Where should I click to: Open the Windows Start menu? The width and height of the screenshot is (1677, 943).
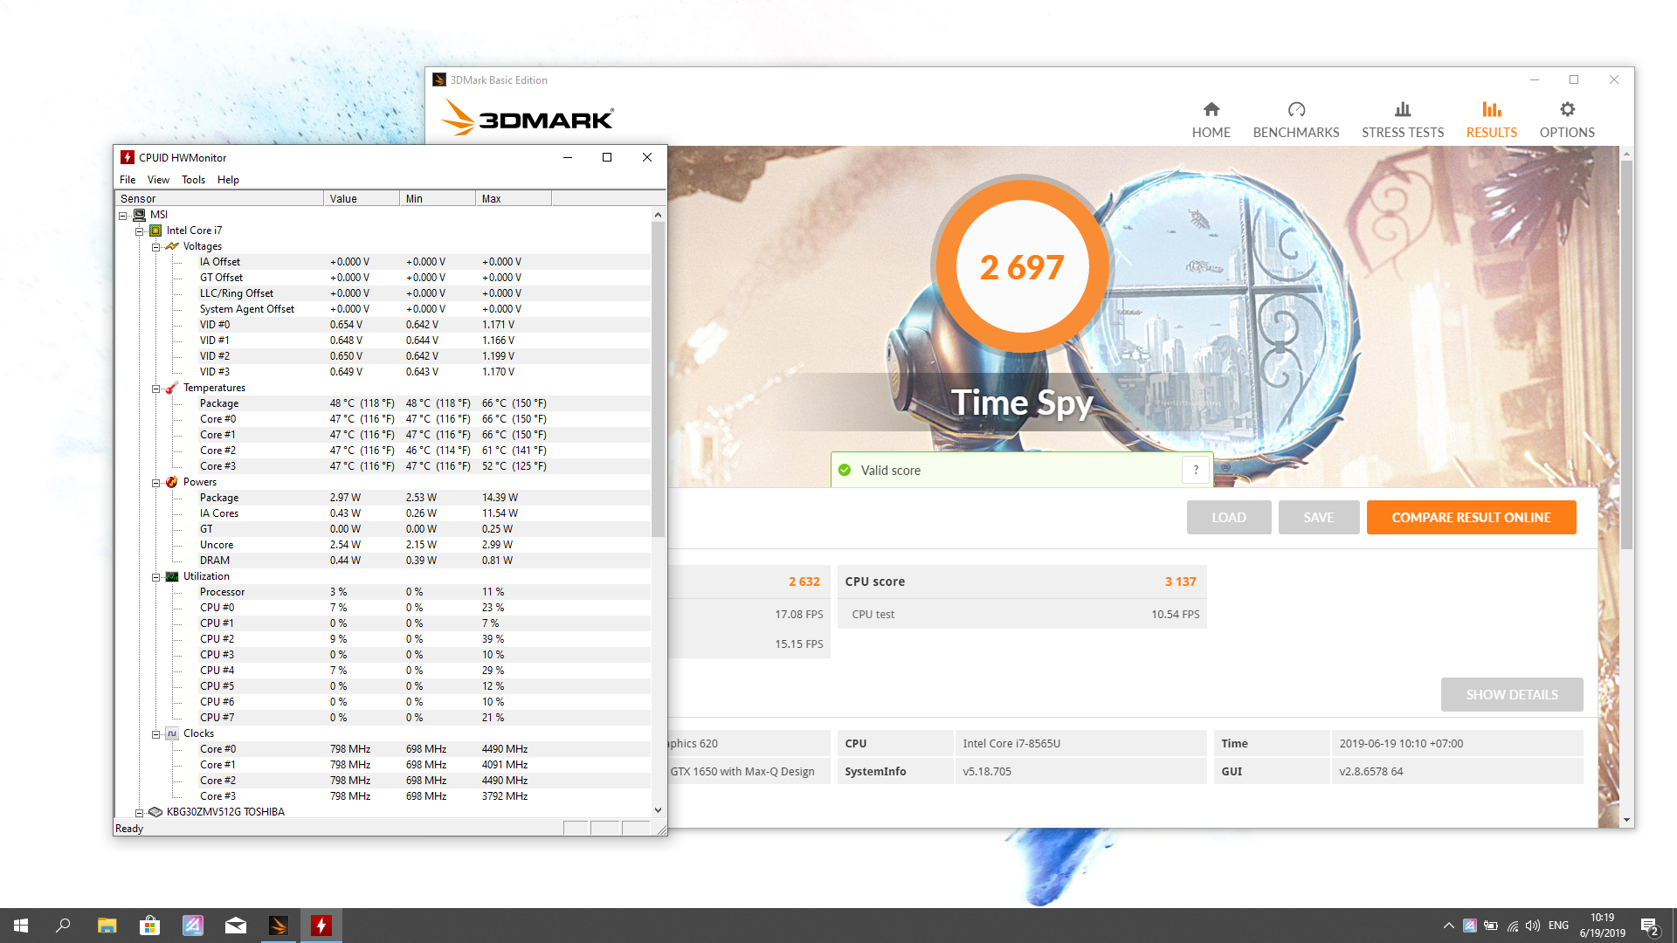coord(21,926)
